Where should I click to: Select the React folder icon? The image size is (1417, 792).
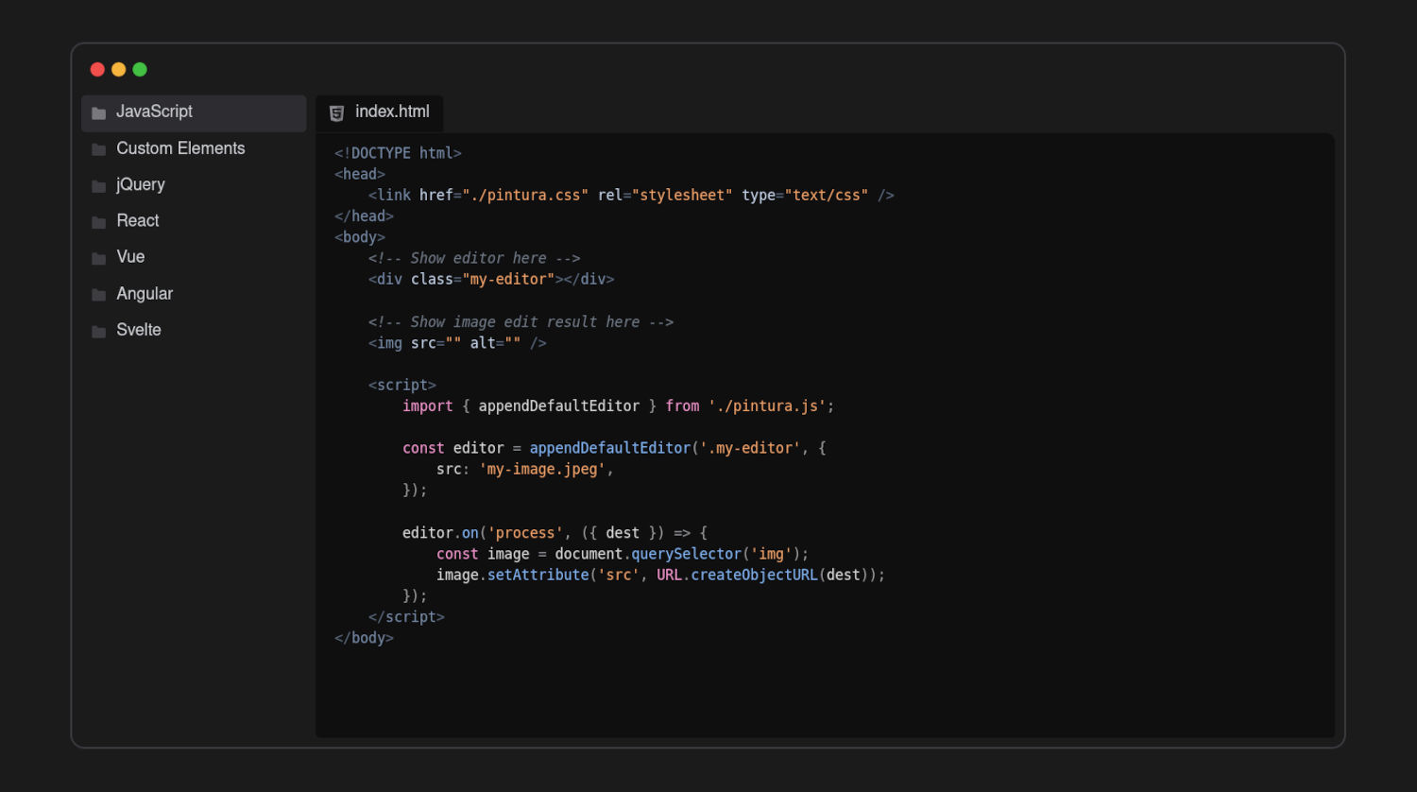[98, 222]
